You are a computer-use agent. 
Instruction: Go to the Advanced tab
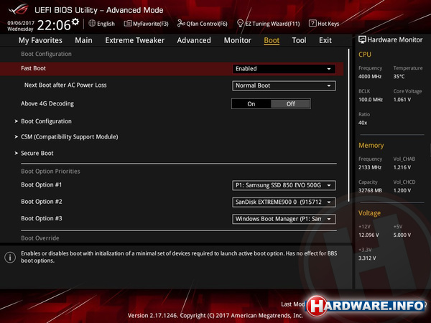click(x=194, y=40)
